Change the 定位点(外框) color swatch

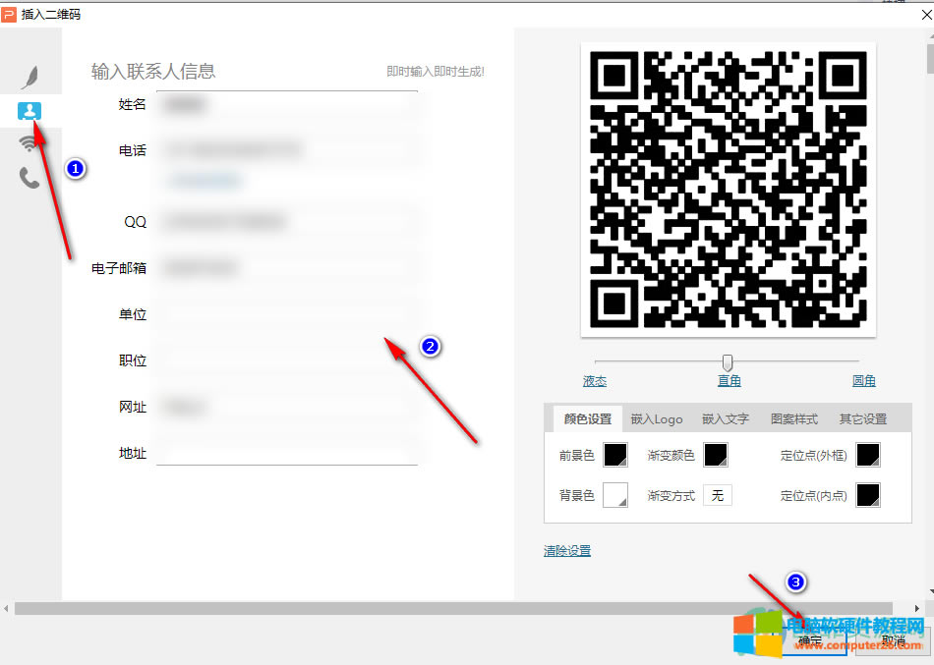click(x=869, y=454)
